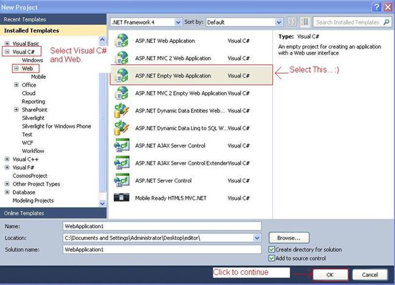Image resolution: width=395 pixels, height=285 pixels.
Task: Open the Recent Templates section
Action: point(53,19)
